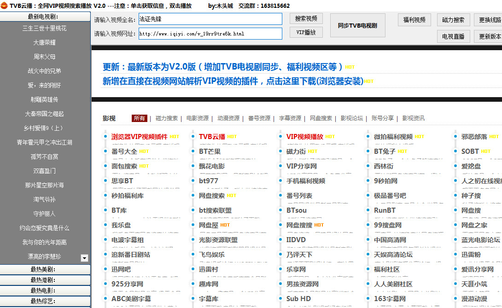Click 同步TVB电视剧 button
The height and width of the screenshot is (308, 502).
[357, 25]
